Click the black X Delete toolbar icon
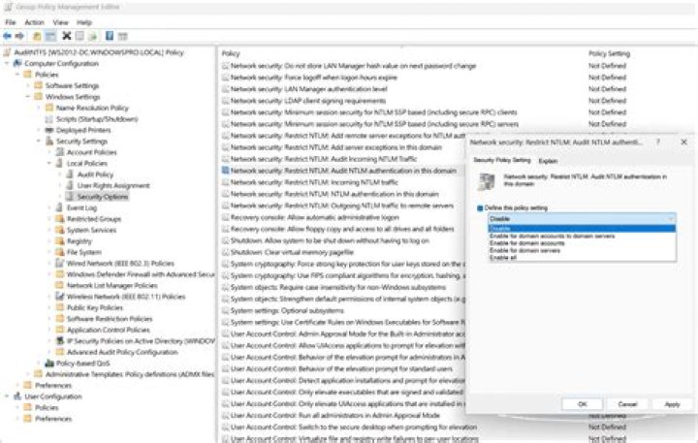The width and height of the screenshot is (698, 443). tap(67, 36)
